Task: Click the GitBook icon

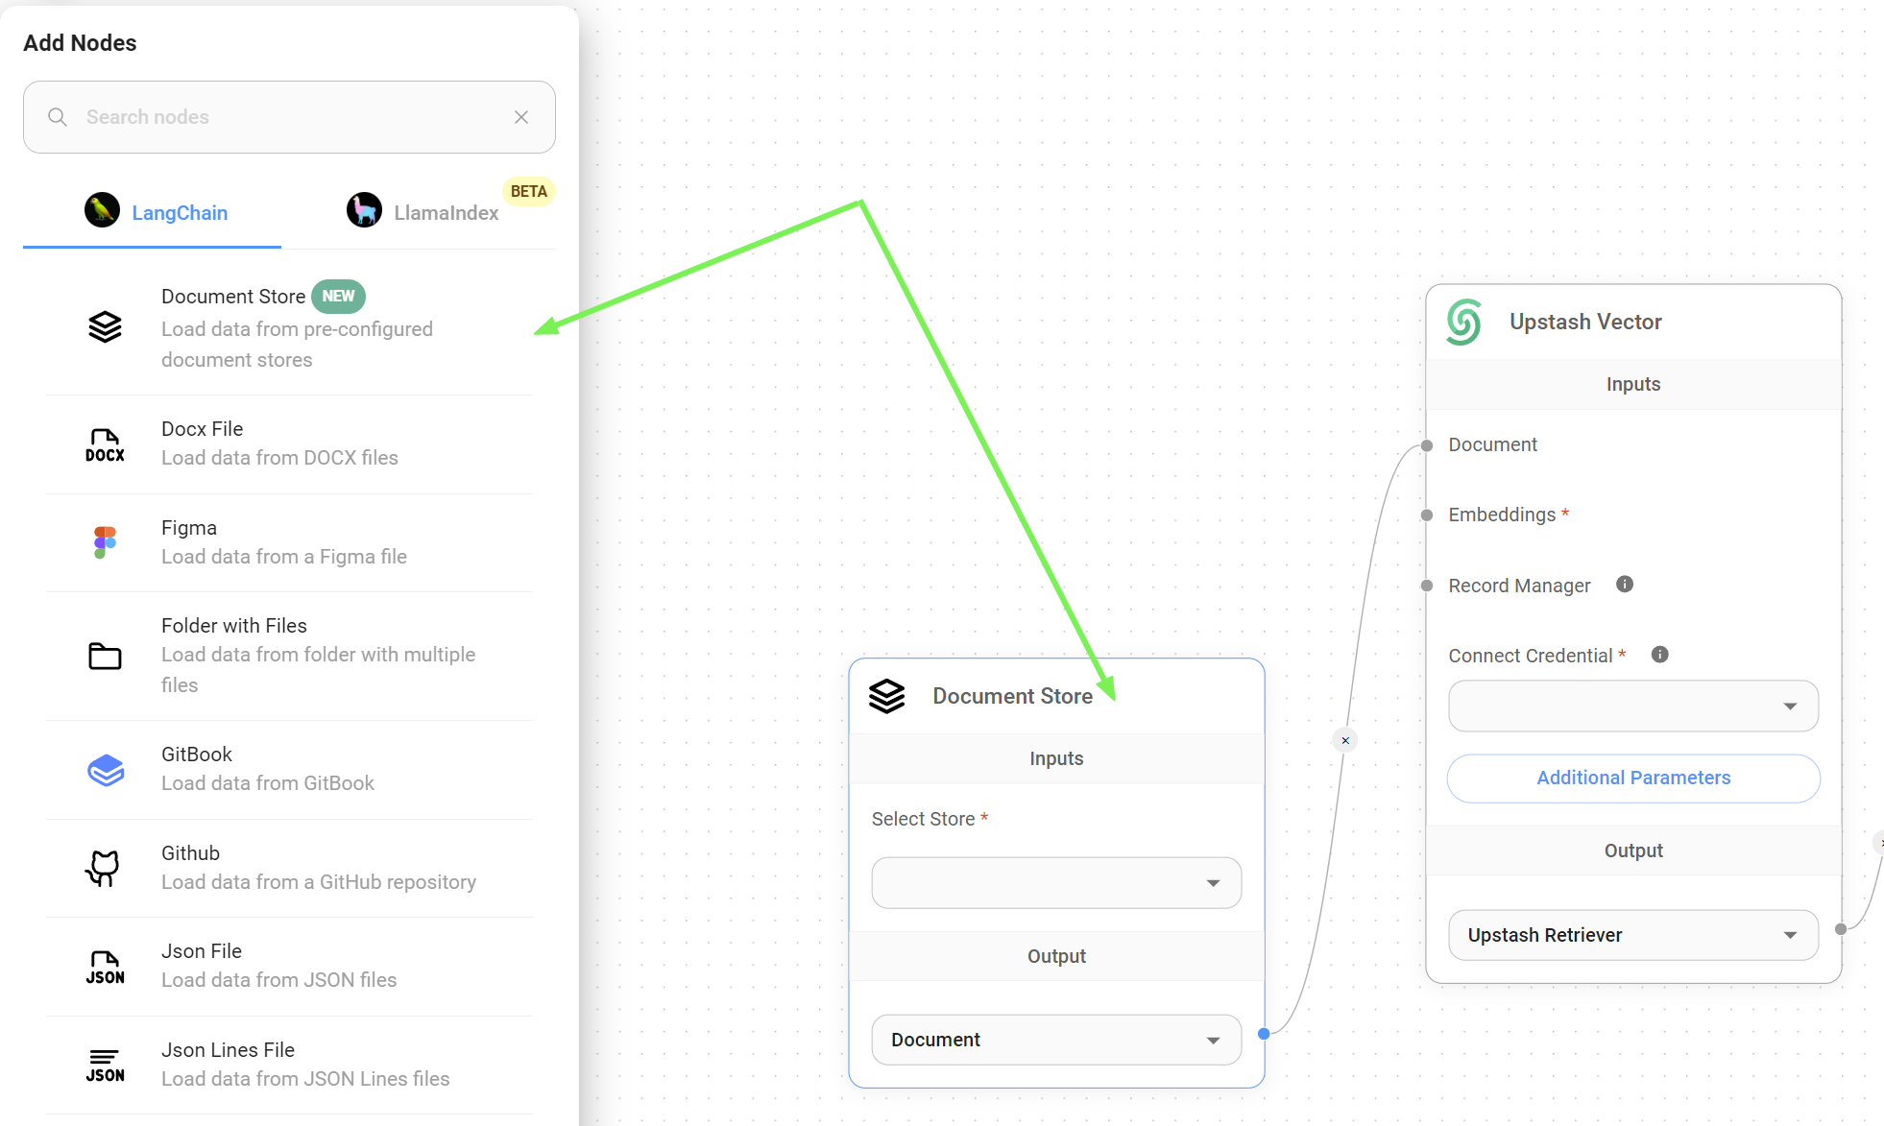Action: (x=105, y=770)
